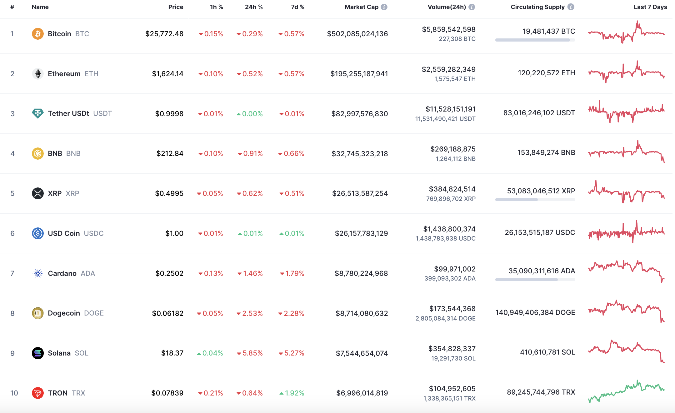Click the Tether USDt coin icon
The image size is (675, 413).
point(38,113)
